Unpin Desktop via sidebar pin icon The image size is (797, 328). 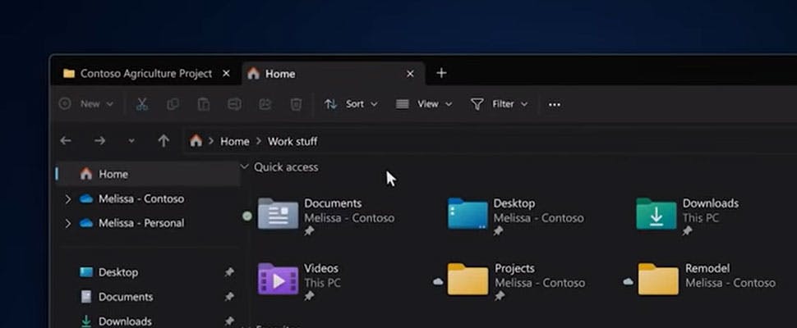[229, 272]
